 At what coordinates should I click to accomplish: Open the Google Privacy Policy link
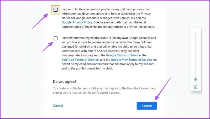point(77,22)
